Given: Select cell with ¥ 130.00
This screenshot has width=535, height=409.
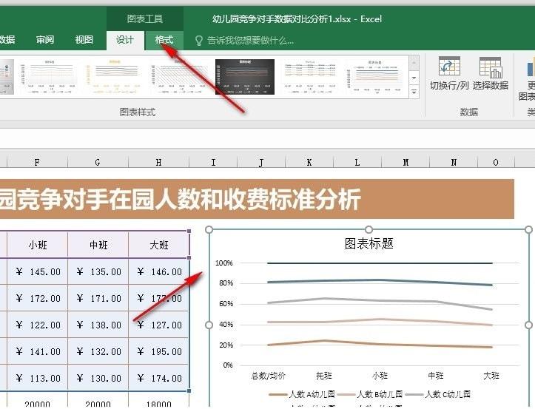Looking at the screenshot, I should 98,378.
